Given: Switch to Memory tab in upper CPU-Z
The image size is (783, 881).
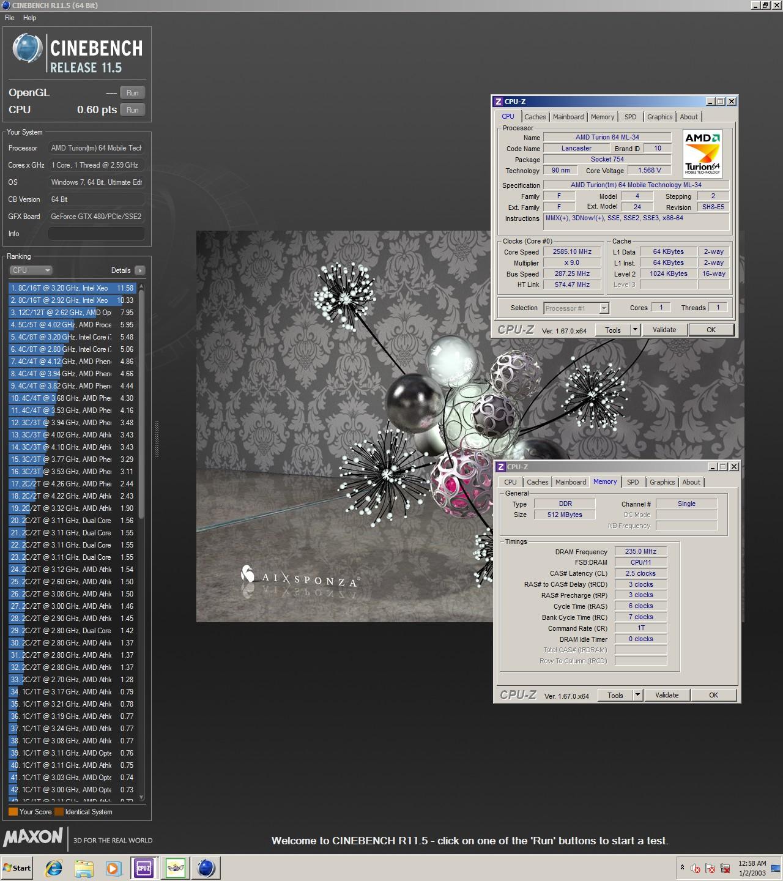Looking at the screenshot, I should 603,117.
